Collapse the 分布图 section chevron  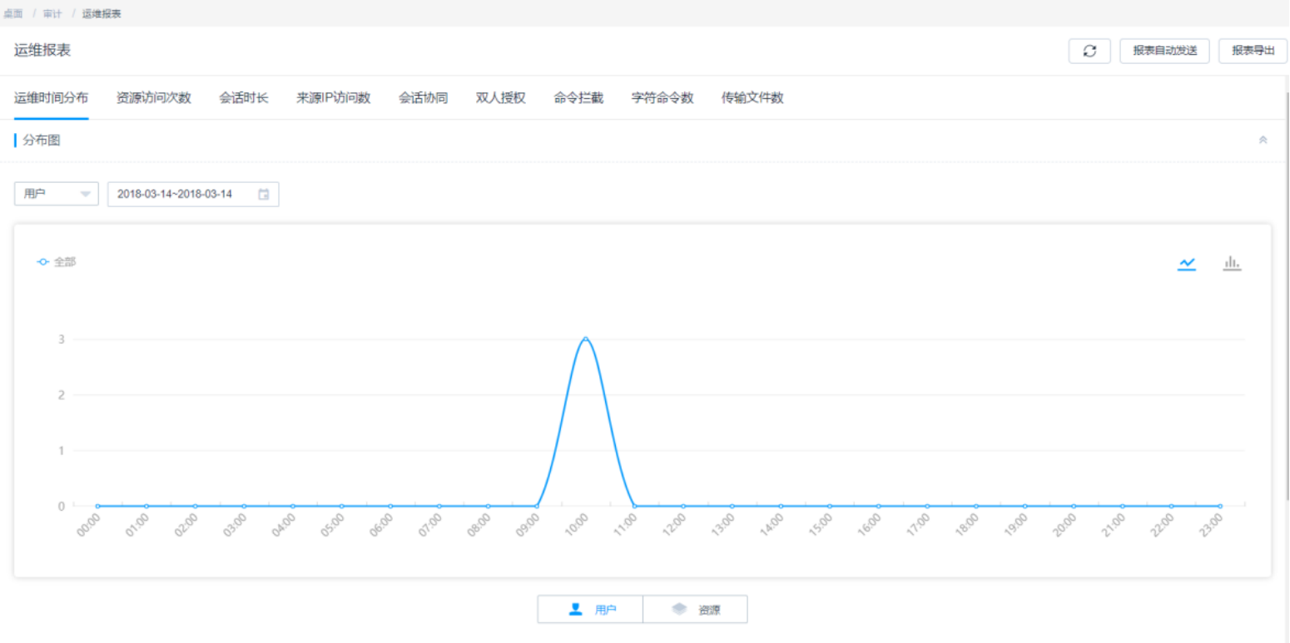[x=1263, y=140]
